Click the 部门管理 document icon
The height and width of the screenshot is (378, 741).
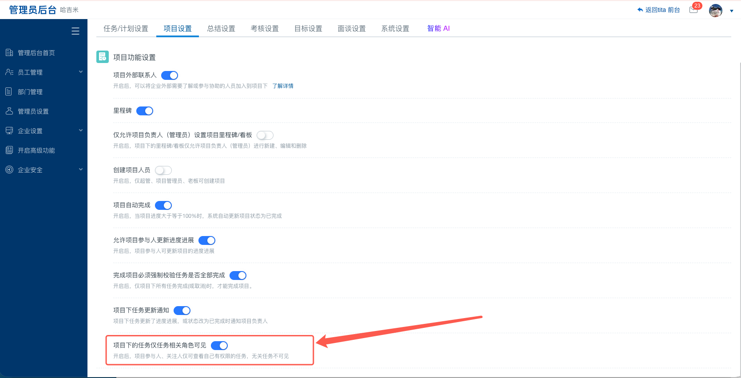[9, 92]
